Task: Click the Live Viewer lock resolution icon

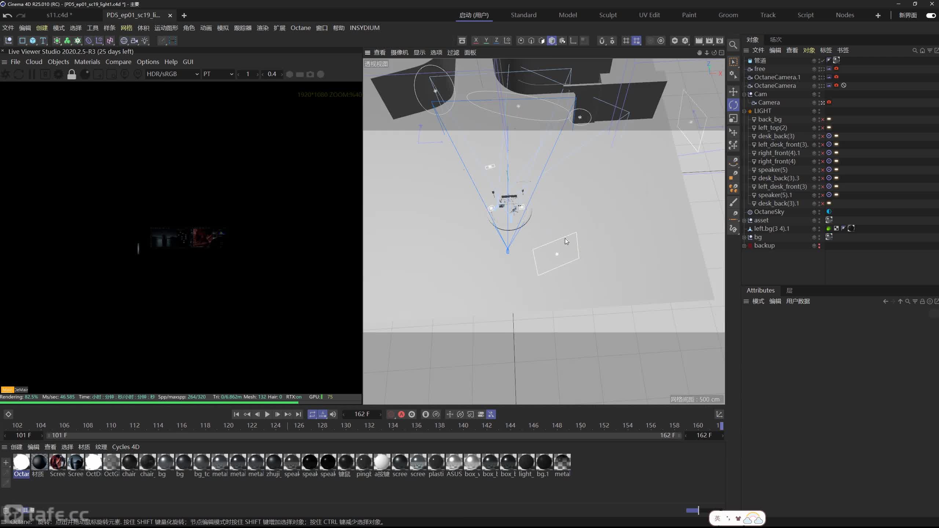Action: (x=72, y=74)
